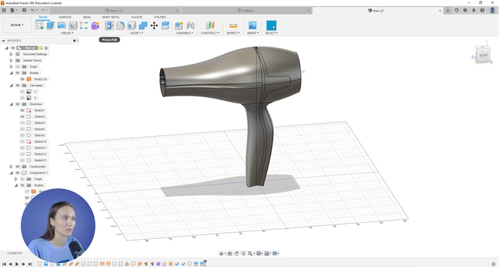Select the Pan hand tool
This screenshot has width=499, height=267.
point(236,253)
